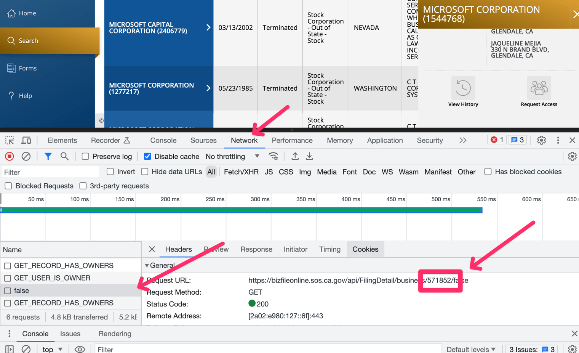Click the Help question mark icon
This screenshot has width=579, height=353.
click(x=11, y=96)
